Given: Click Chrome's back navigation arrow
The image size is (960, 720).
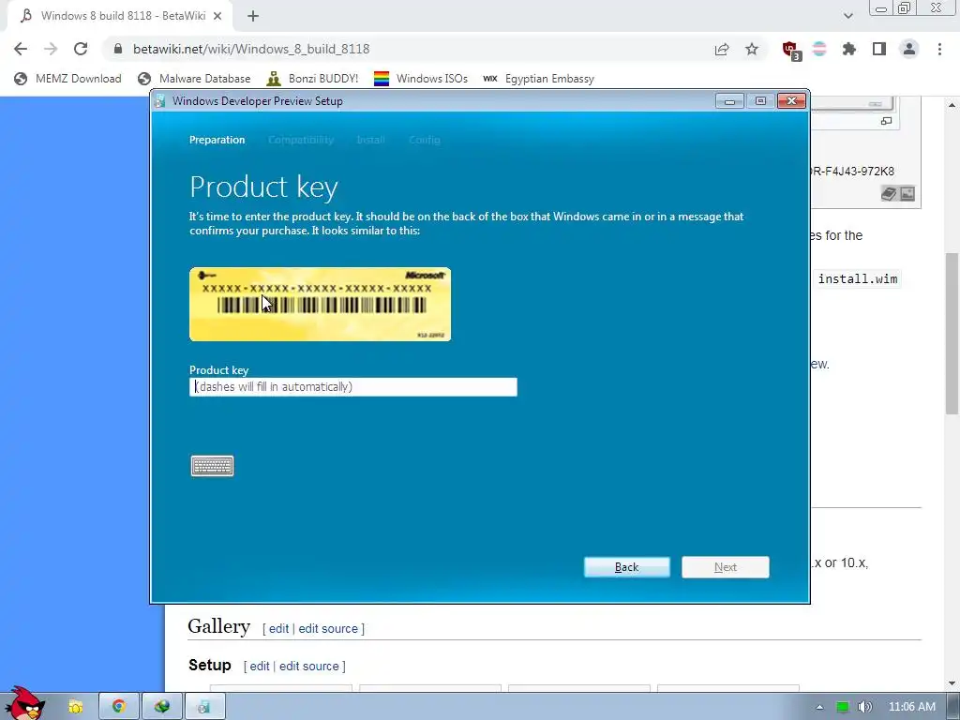Looking at the screenshot, I should tap(21, 49).
